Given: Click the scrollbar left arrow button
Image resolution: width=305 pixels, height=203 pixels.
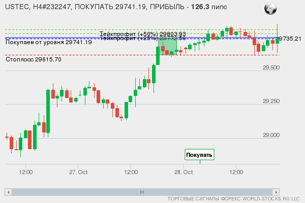Looking at the screenshot, I should (8, 192).
